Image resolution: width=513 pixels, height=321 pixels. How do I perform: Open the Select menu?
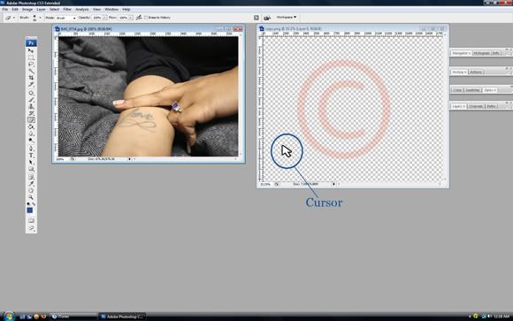(54, 10)
